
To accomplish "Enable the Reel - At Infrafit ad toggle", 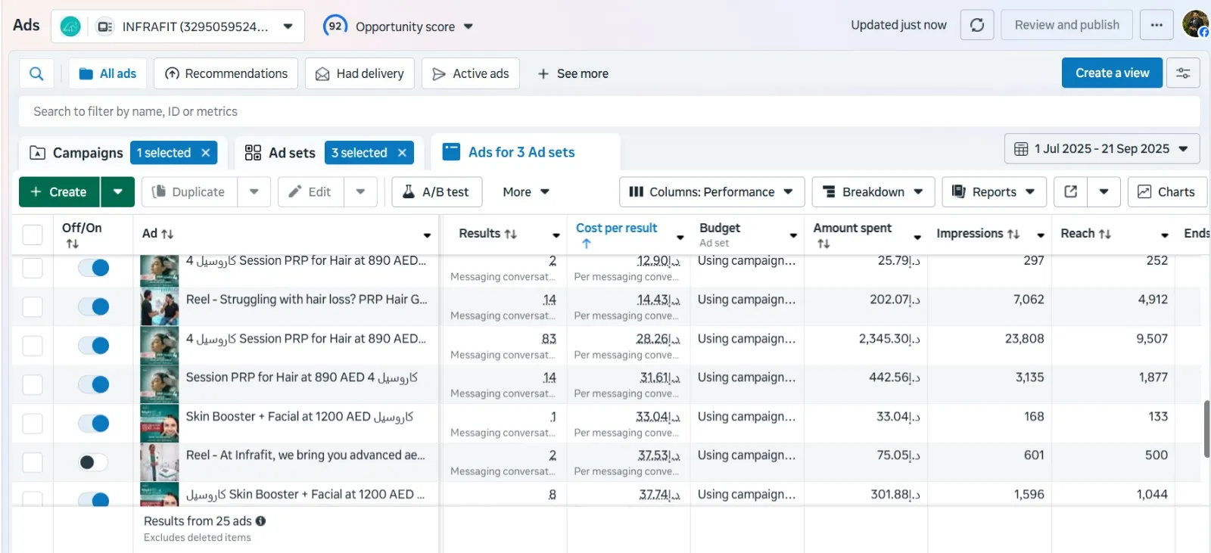I will pyautogui.click(x=94, y=462).
